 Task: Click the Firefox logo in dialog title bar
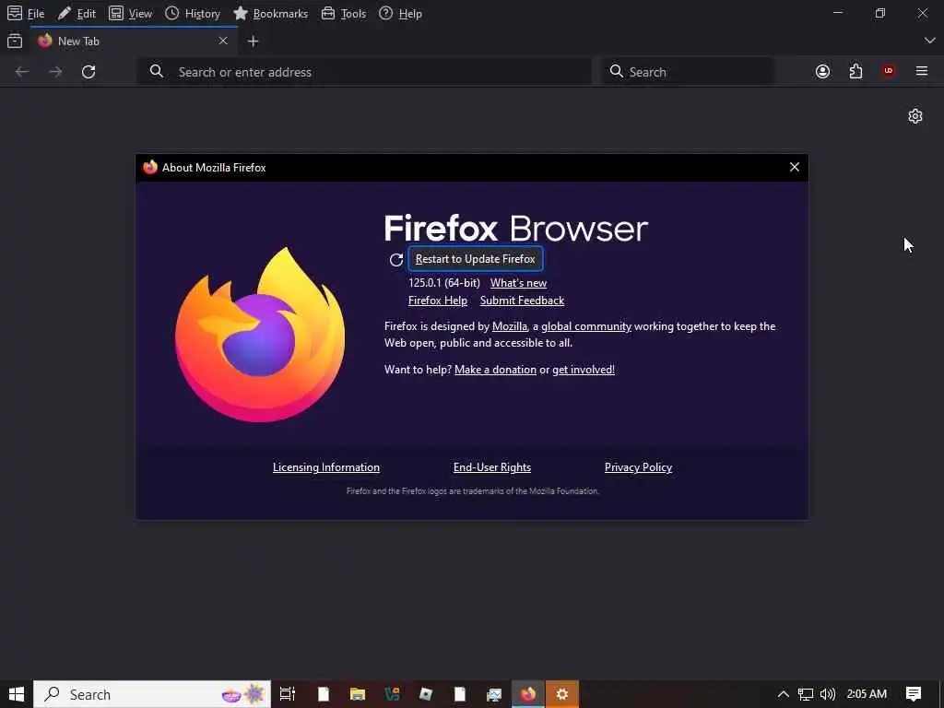click(x=150, y=167)
